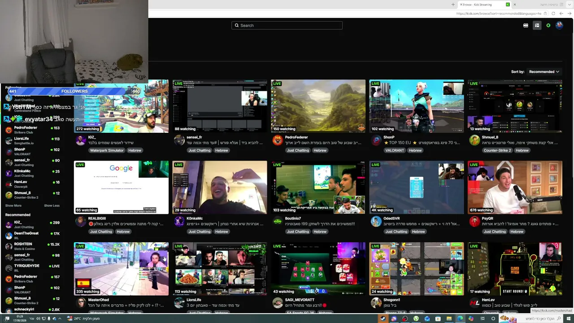Viewport: 574px width, 323px height.
Task: Open ROSHTEIN in the Recommended sidebar list
Action: 32,246
